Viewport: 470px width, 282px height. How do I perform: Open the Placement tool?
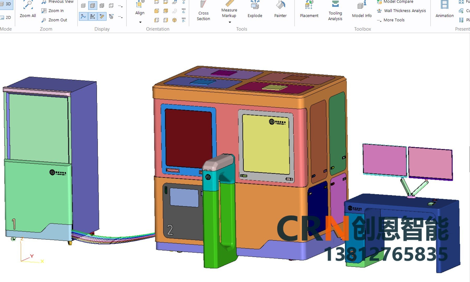click(309, 9)
